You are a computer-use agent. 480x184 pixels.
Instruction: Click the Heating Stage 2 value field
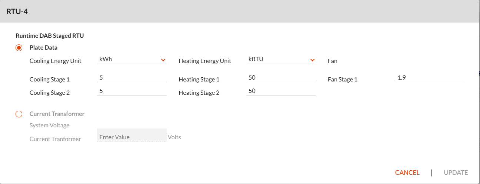click(x=281, y=91)
